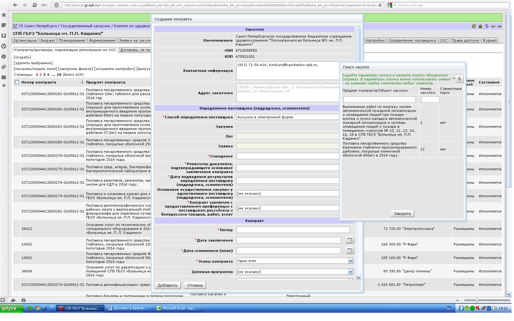Image resolution: width=514 pixels, height=321 pixels.
Task: Sort by Номер контракта arrow
Action: pos(82,82)
